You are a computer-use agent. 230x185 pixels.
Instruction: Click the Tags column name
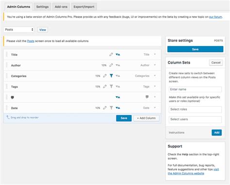[x=15, y=86]
